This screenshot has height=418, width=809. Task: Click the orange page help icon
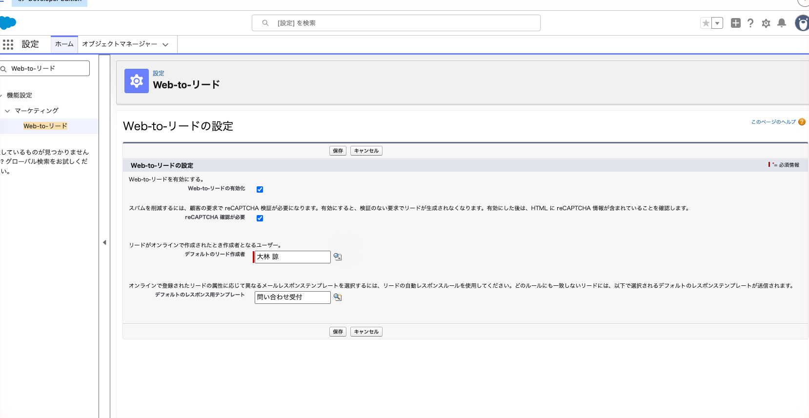[802, 122]
